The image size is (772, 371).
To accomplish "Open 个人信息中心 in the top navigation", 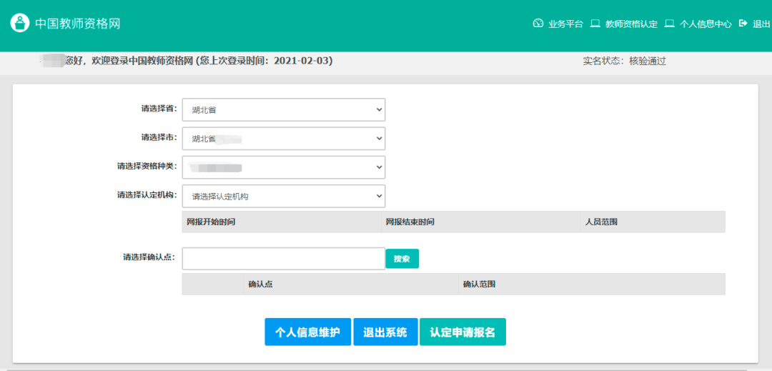I will click(x=706, y=24).
